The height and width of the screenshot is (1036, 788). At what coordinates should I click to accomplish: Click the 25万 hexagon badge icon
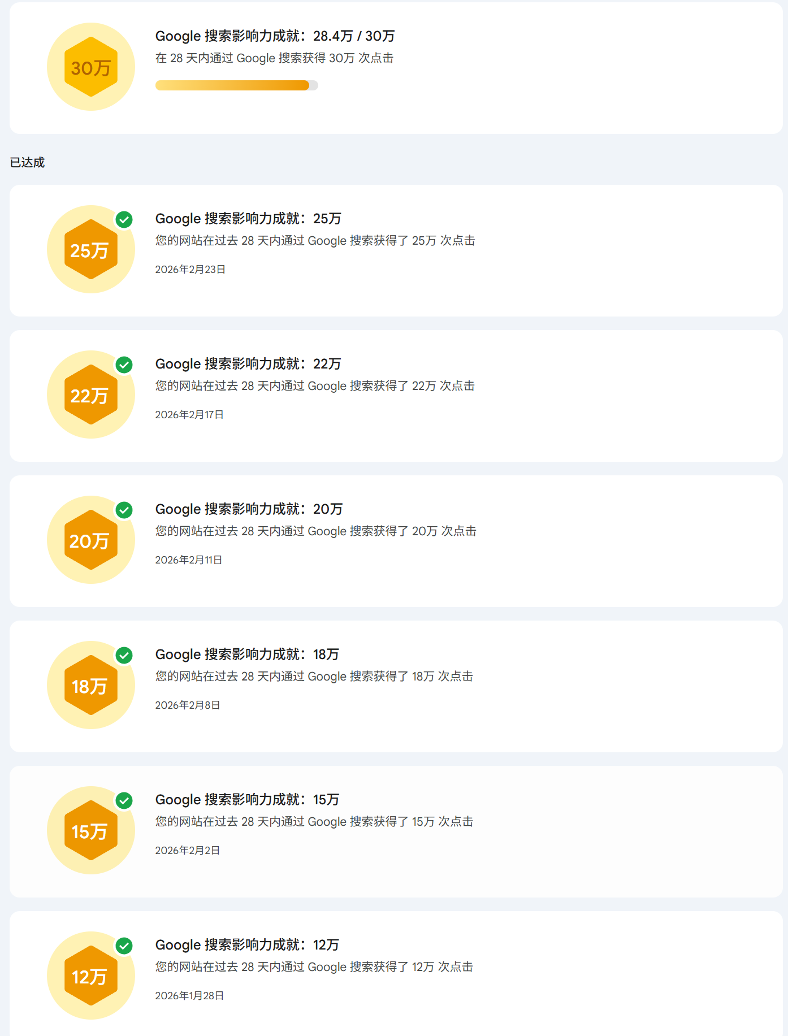tap(91, 249)
